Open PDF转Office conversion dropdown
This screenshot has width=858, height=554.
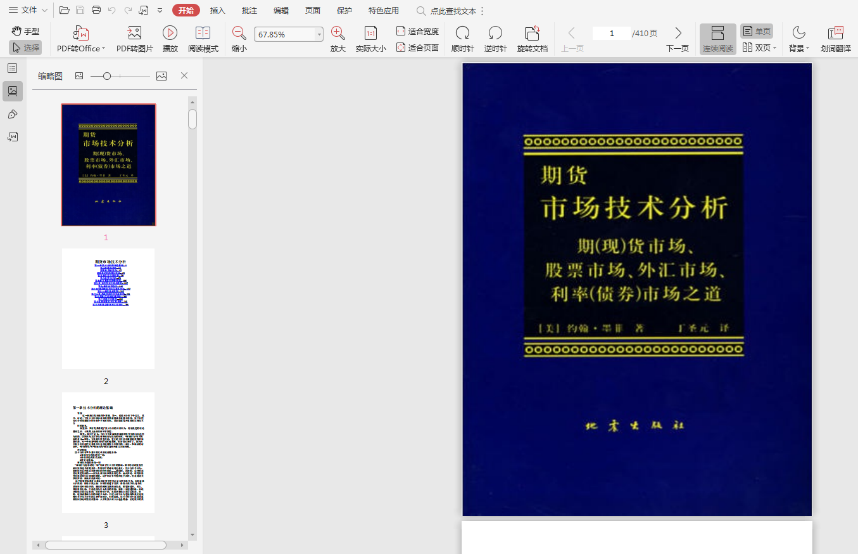click(x=81, y=39)
